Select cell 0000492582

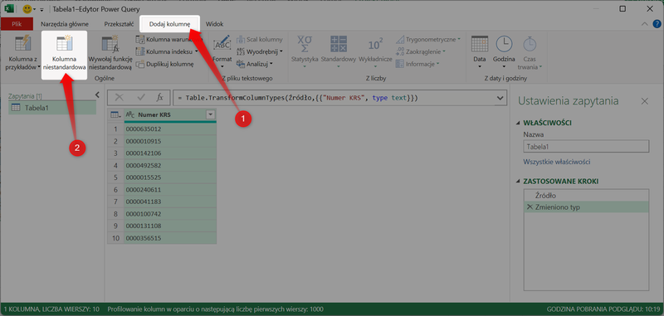click(x=170, y=165)
